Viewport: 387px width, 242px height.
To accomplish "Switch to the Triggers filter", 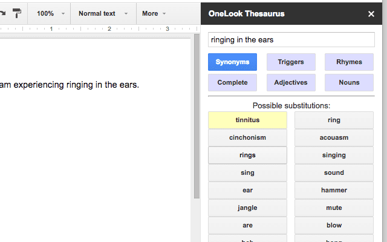I will 290,62.
